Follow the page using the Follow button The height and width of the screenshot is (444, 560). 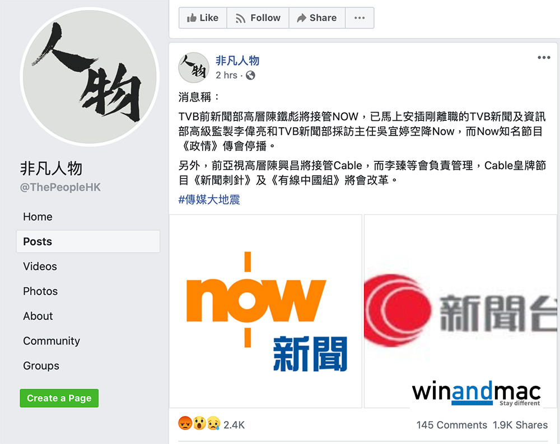point(258,18)
